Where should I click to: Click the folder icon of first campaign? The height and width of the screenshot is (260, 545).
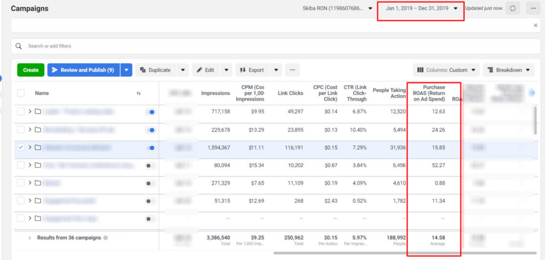(38, 112)
